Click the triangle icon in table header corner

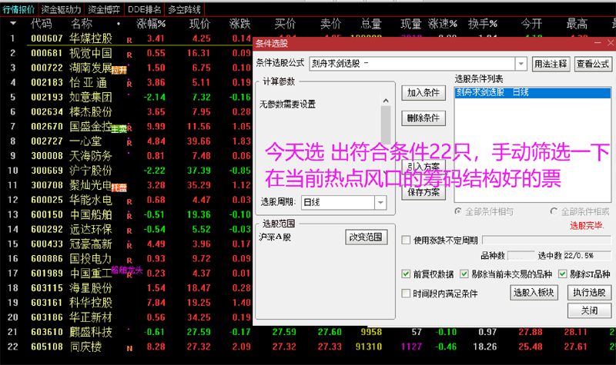(x=12, y=24)
